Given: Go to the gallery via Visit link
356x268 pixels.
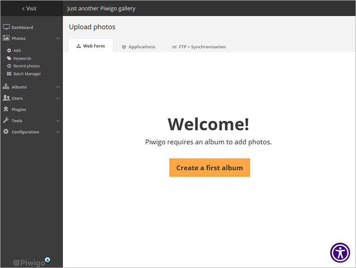Looking at the screenshot, I should (30, 9).
